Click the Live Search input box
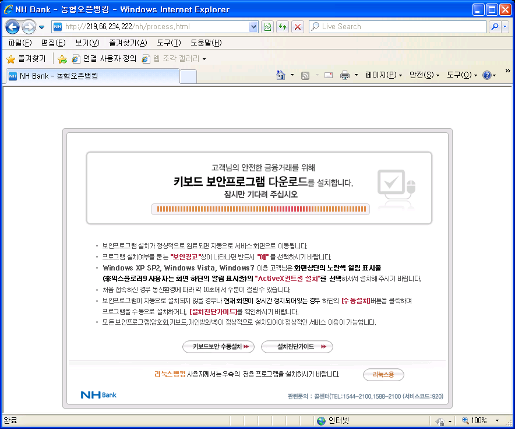This screenshot has width=515, height=429. 397,27
